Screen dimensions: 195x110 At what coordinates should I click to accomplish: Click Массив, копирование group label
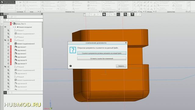point(124,12)
